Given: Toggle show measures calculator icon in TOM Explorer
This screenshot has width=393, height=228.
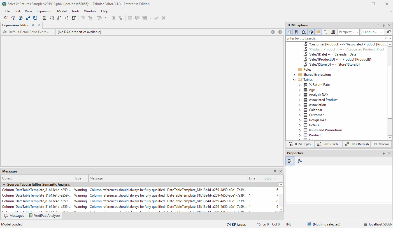Looking at the screenshot, I should (289, 32).
